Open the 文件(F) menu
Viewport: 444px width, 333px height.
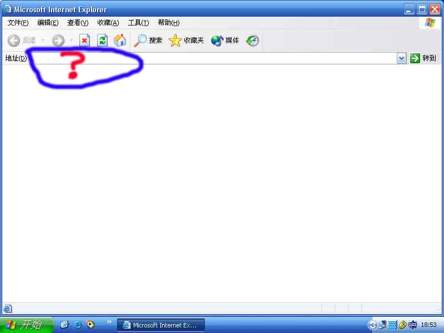tap(18, 23)
